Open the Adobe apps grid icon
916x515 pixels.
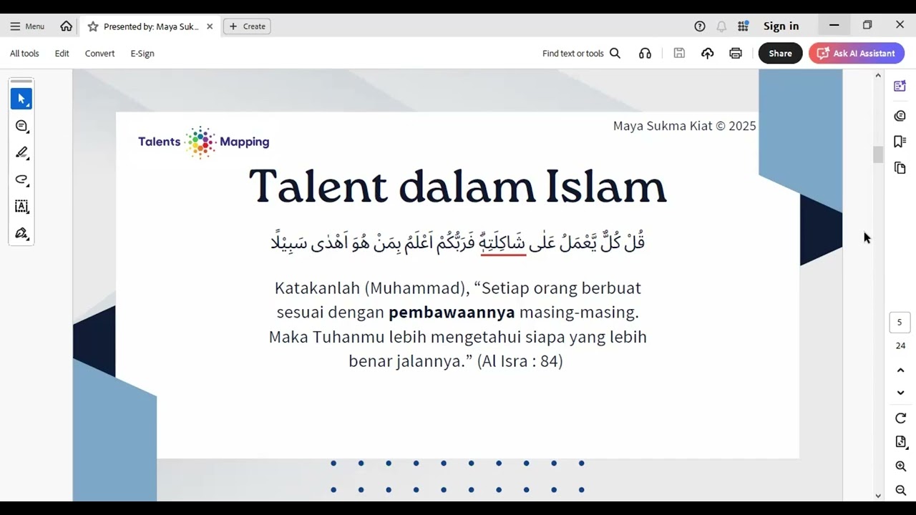point(744,26)
